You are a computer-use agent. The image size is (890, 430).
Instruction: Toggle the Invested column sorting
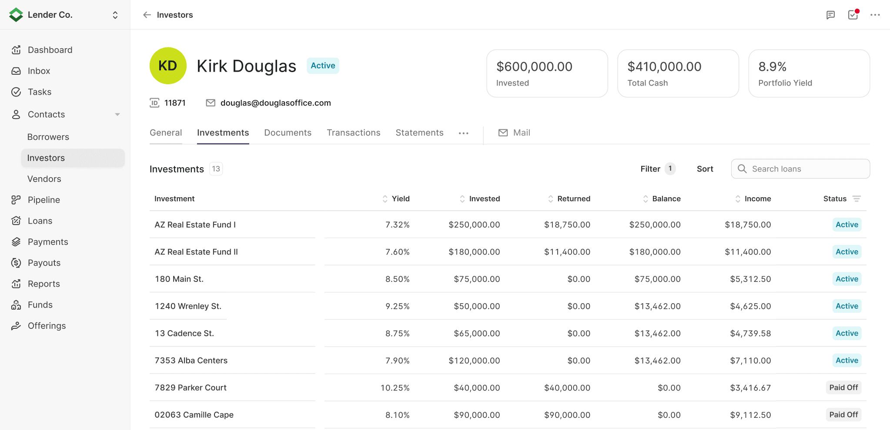click(462, 198)
